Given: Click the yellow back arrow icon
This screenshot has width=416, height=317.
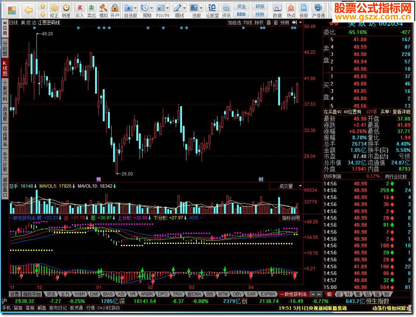Looking at the screenshot, I should click(28, 10).
